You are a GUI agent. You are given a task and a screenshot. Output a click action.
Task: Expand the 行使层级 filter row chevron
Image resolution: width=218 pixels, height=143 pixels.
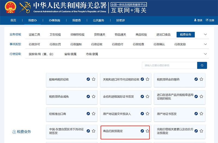pos(205,54)
